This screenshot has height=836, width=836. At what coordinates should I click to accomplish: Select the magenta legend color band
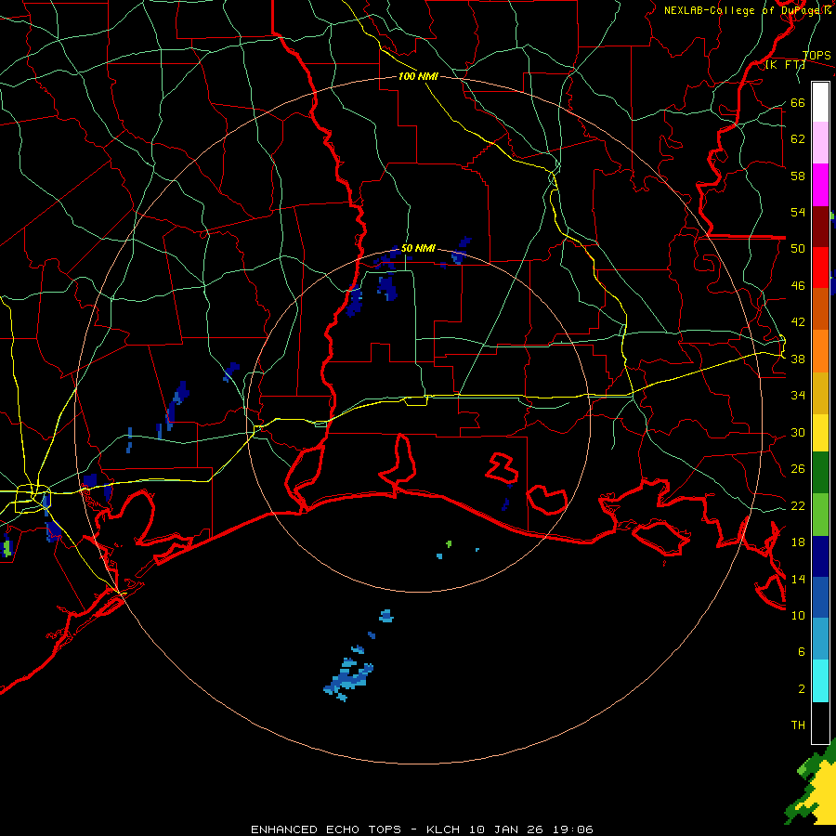point(820,185)
